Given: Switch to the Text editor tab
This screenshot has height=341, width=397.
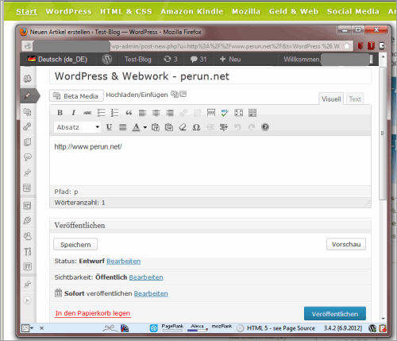Looking at the screenshot, I should click(x=355, y=99).
